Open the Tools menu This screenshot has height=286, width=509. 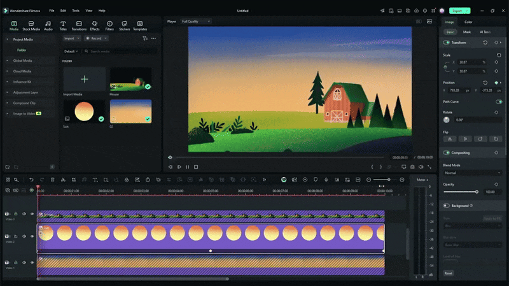click(76, 11)
